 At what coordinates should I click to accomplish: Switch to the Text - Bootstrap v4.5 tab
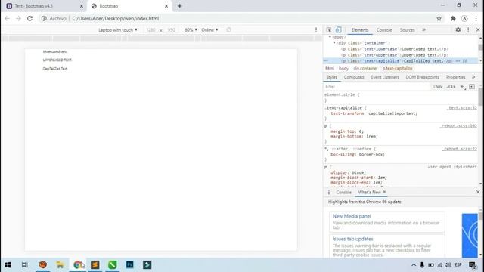(x=45, y=6)
